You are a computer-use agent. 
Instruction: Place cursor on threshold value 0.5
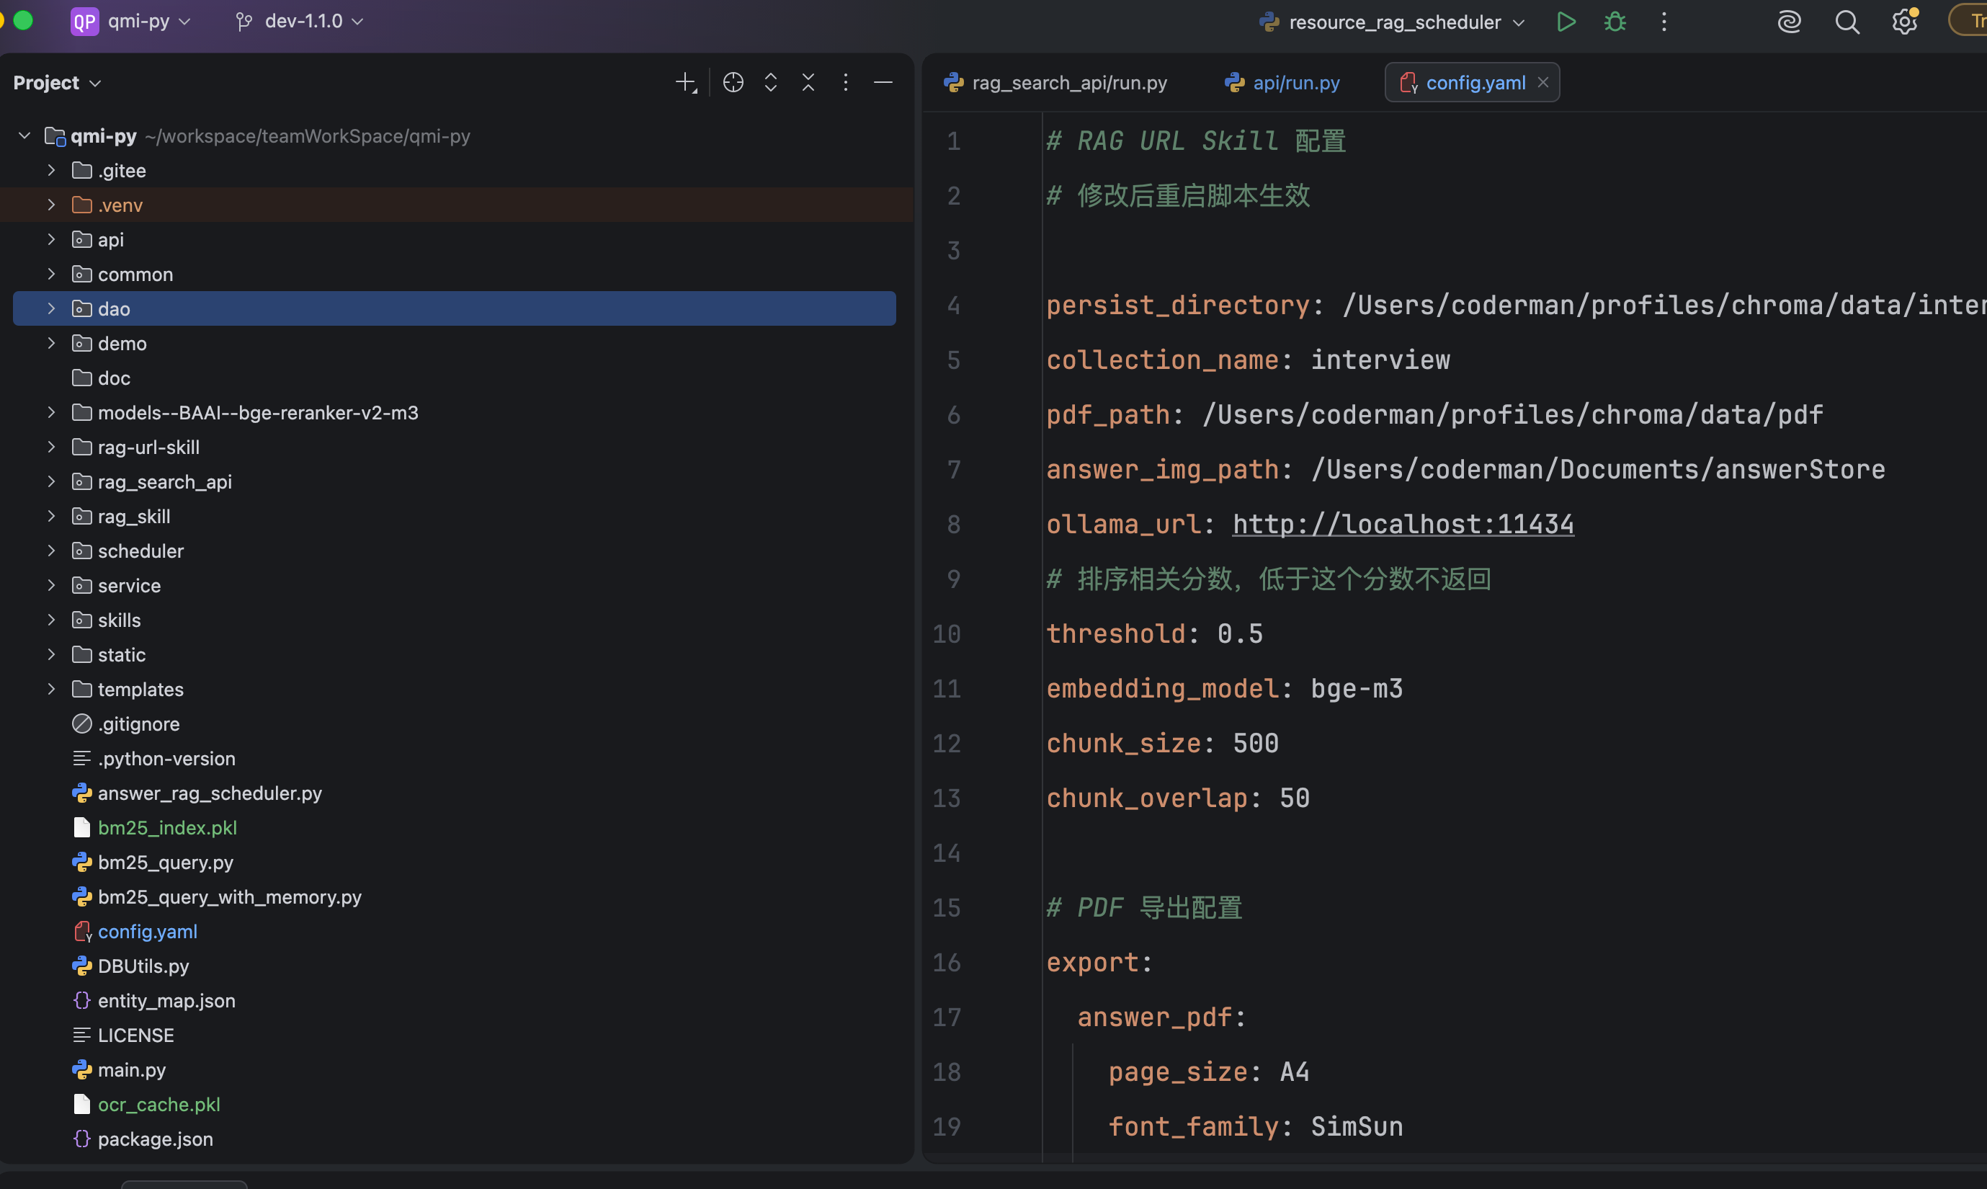[1240, 633]
